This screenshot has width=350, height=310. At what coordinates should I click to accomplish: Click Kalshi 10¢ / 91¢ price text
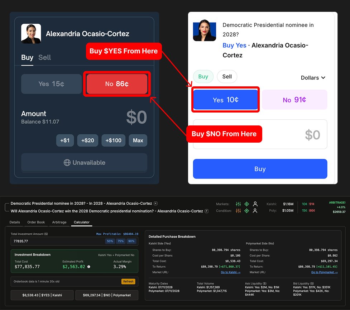[x=308, y=204]
